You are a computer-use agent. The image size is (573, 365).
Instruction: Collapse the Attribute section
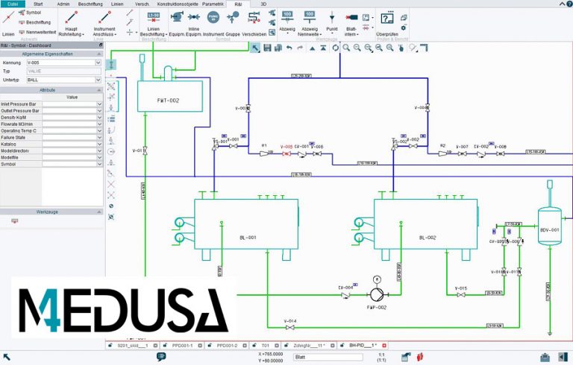(x=98, y=90)
